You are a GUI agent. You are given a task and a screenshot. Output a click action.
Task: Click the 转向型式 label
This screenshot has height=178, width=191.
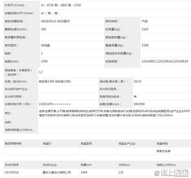12,45
